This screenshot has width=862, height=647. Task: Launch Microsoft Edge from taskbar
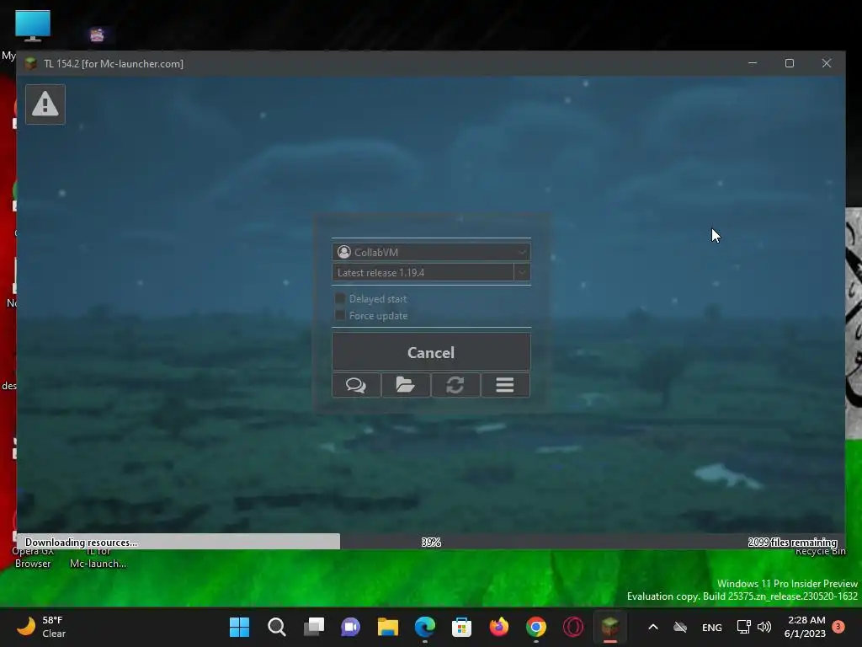pyautogui.click(x=425, y=627)
